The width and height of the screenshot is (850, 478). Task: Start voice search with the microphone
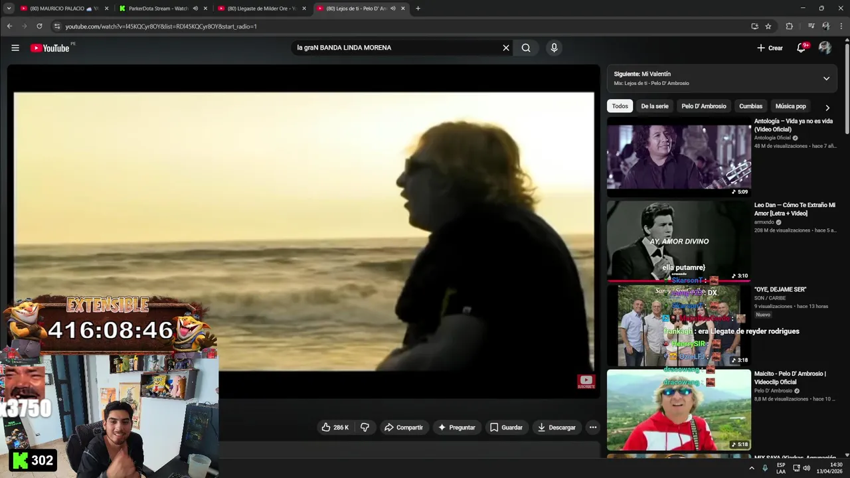coord(554,48)
